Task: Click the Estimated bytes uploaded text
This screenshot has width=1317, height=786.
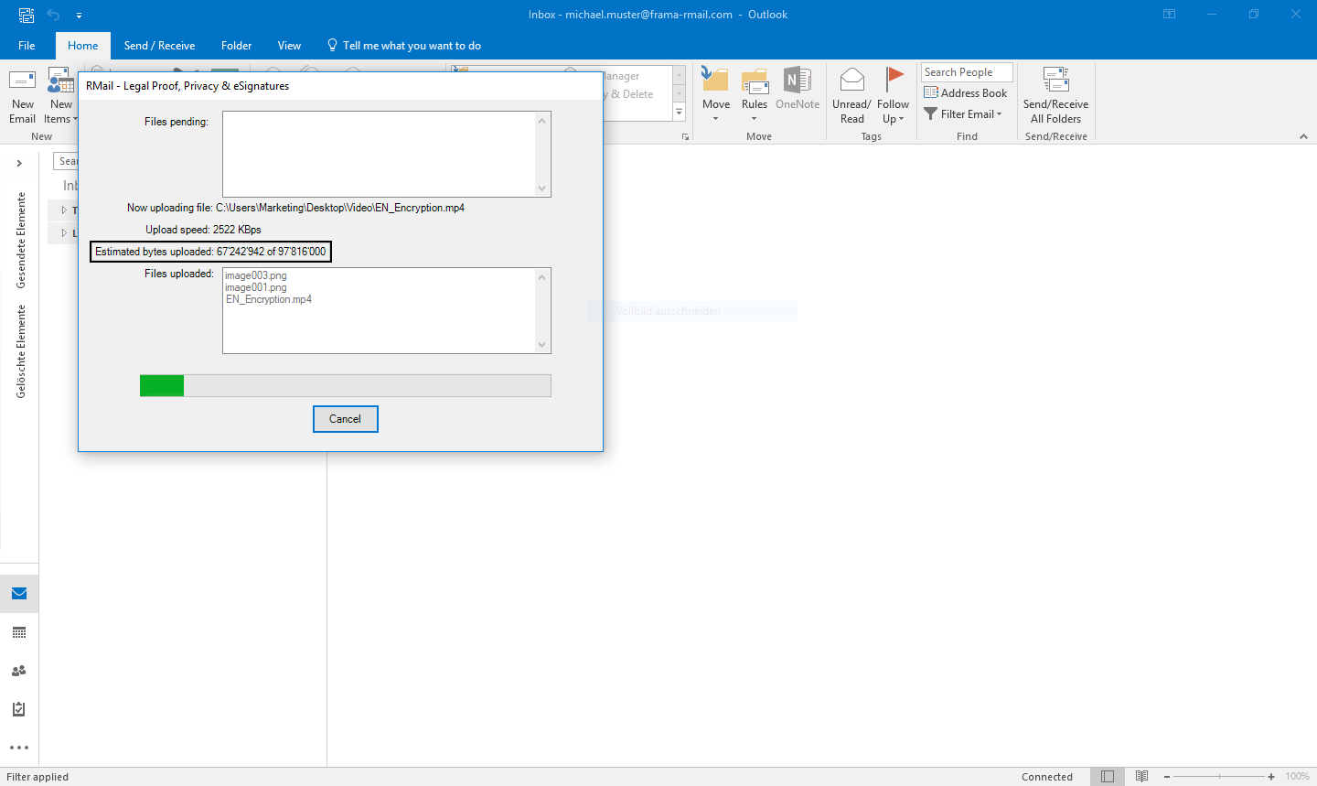Action: coord(210,252)
